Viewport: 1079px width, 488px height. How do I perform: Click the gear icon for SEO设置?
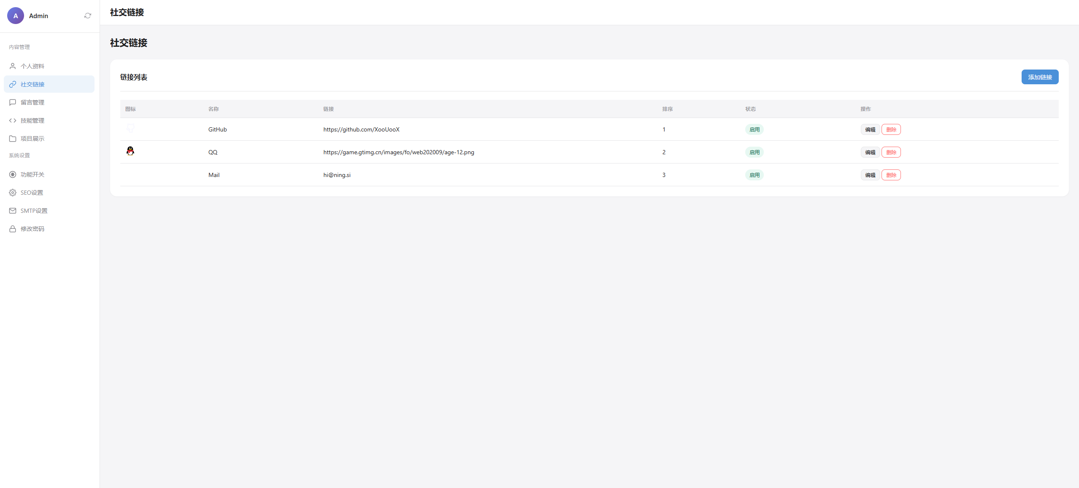(13, 193)
